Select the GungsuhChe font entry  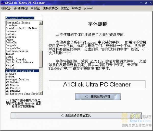pyautogui.click(x=22, y=48)
